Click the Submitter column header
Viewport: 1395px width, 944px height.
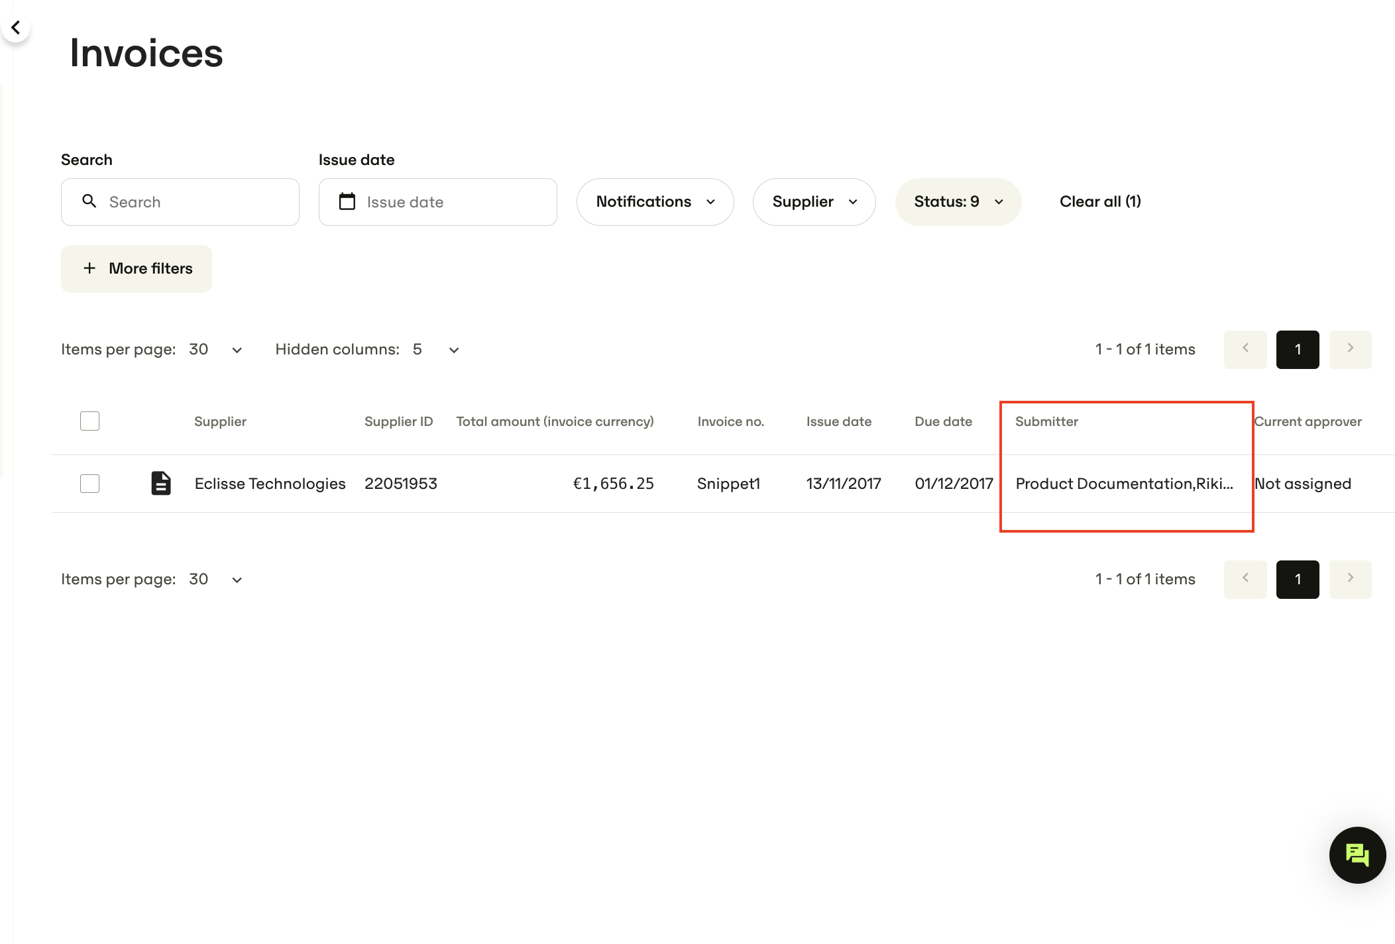tap(1046, 421)
